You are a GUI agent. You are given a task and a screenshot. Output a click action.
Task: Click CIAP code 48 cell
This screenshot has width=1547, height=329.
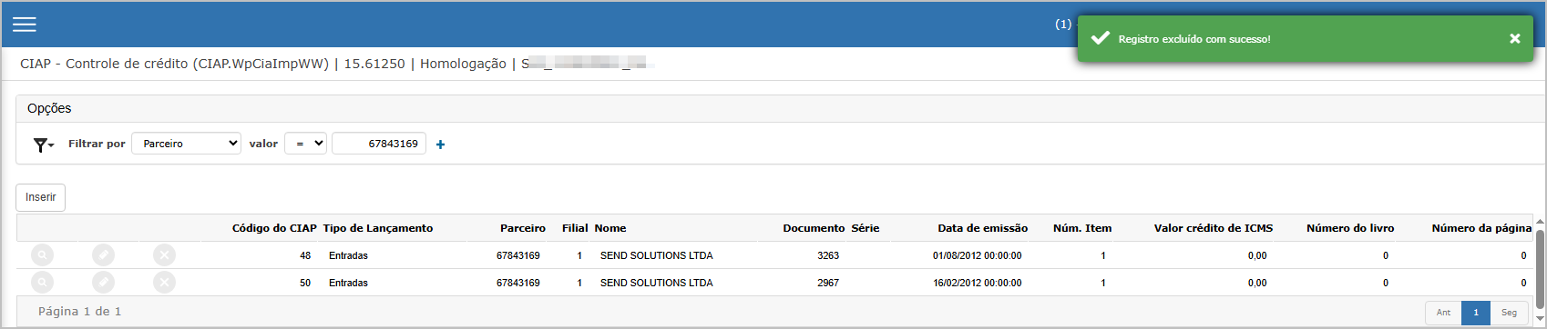pos(305,255)
